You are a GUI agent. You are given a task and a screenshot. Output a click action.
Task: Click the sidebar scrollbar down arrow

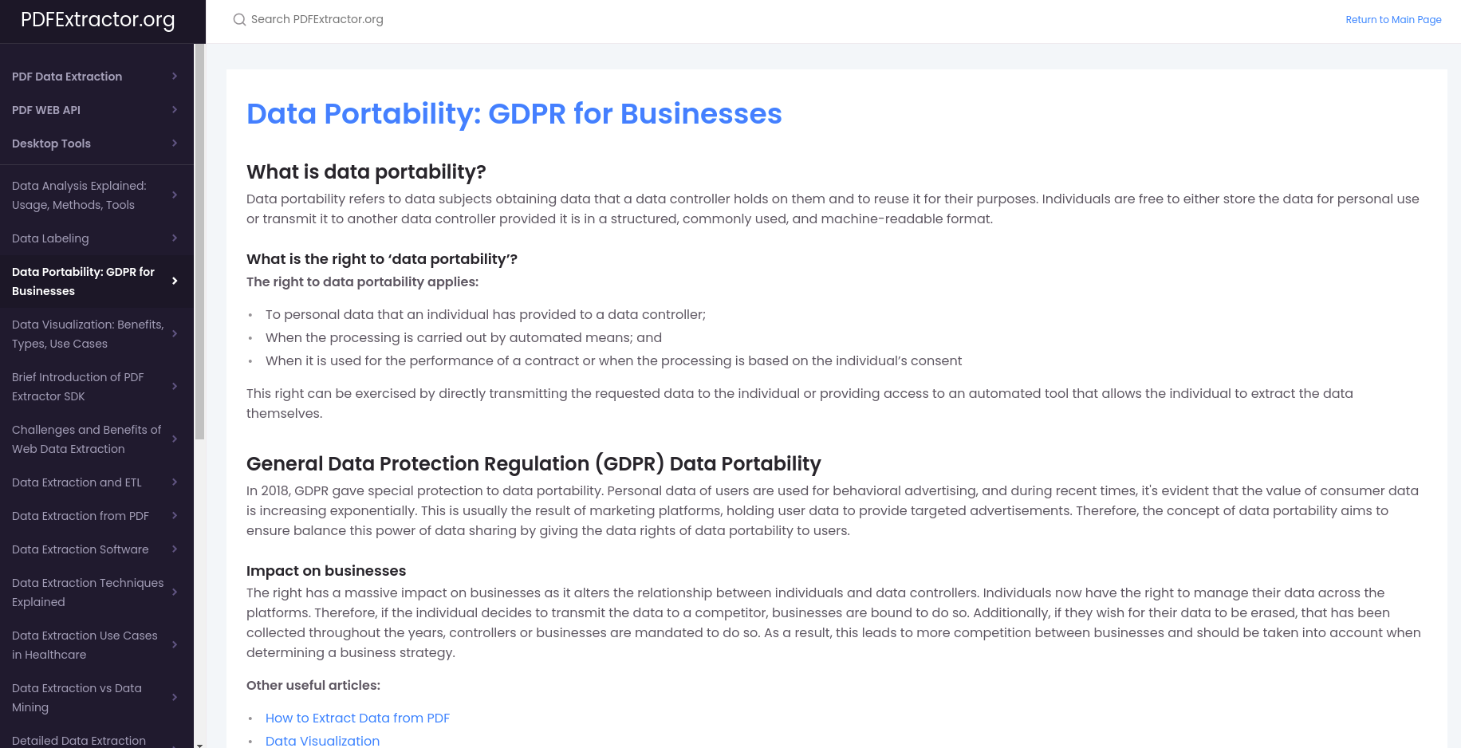coord(199,745)
